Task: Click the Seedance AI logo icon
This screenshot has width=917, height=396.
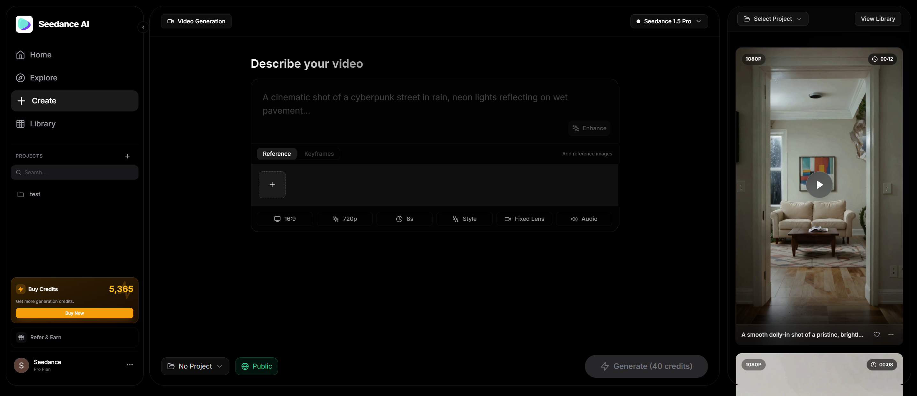Action: 24,24
